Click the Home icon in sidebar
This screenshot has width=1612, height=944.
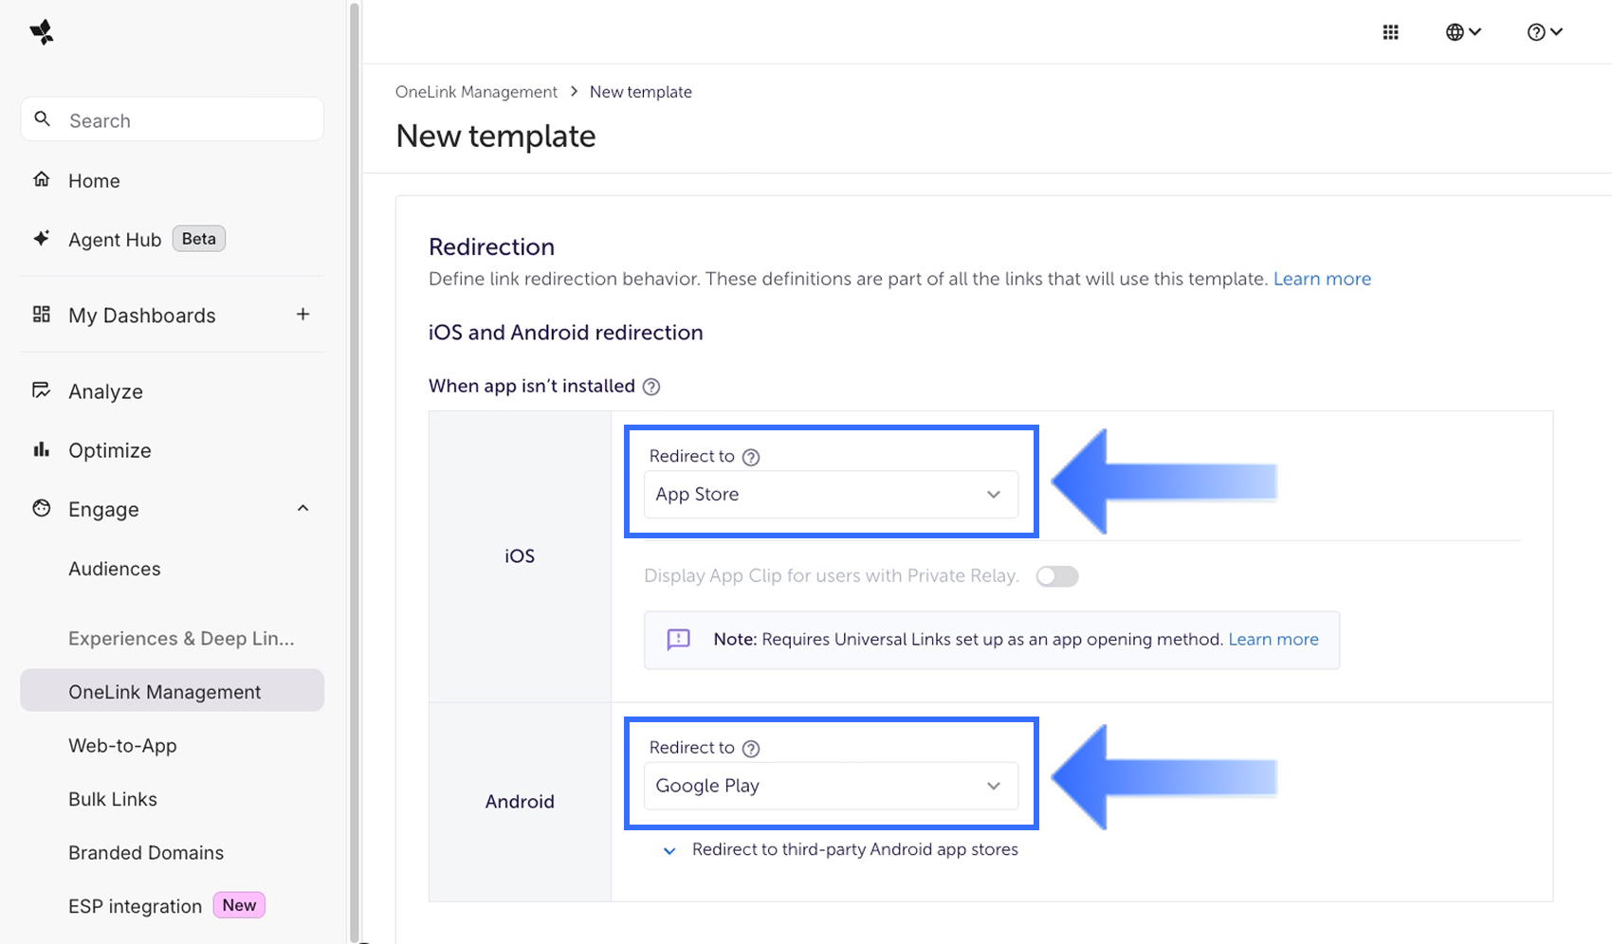(42, 180)
